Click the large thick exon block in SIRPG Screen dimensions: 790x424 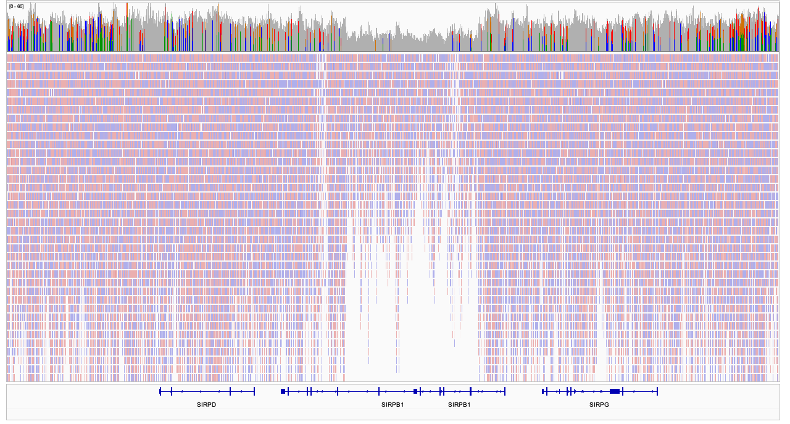coord(614,391)
